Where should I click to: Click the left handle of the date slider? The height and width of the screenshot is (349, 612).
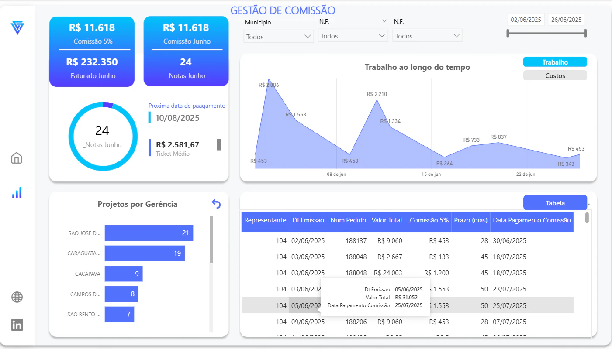508,33
